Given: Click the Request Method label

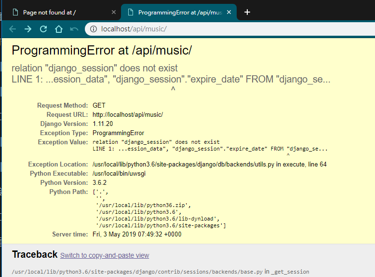Looking at the screenshot, I should click(x=63, y=105).
